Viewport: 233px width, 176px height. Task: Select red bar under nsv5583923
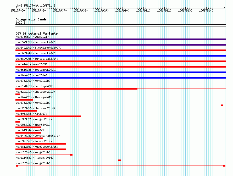[28, 127]
